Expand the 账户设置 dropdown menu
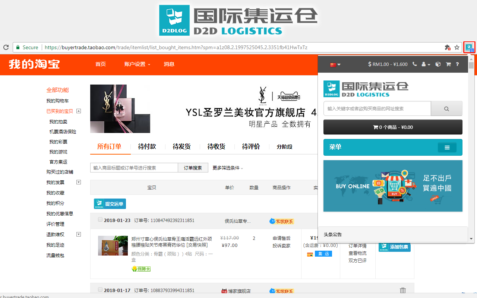The height and width of the screenshot is (298, 477). point(137,64)
